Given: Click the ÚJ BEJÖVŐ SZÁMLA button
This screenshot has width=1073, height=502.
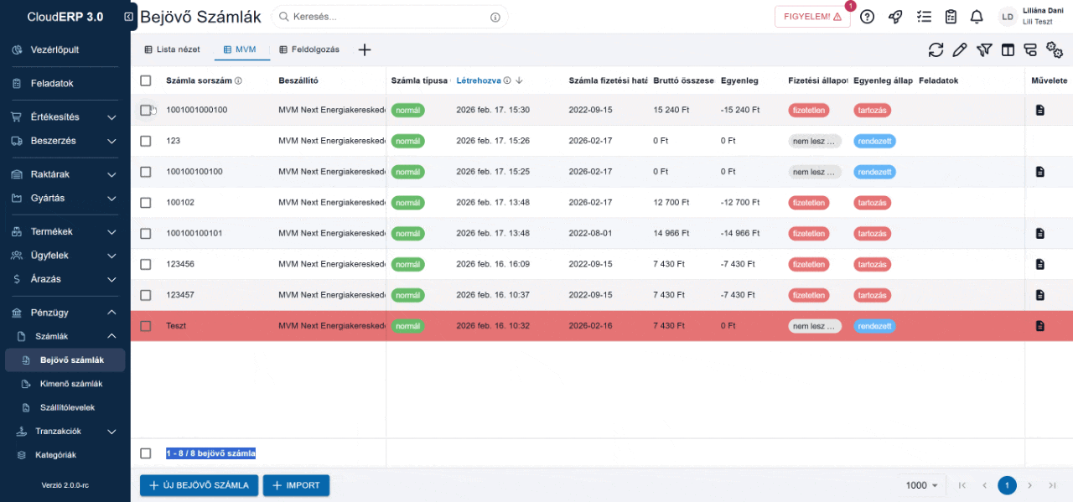Looking at the screenshot, I should [x=199, y=485].
